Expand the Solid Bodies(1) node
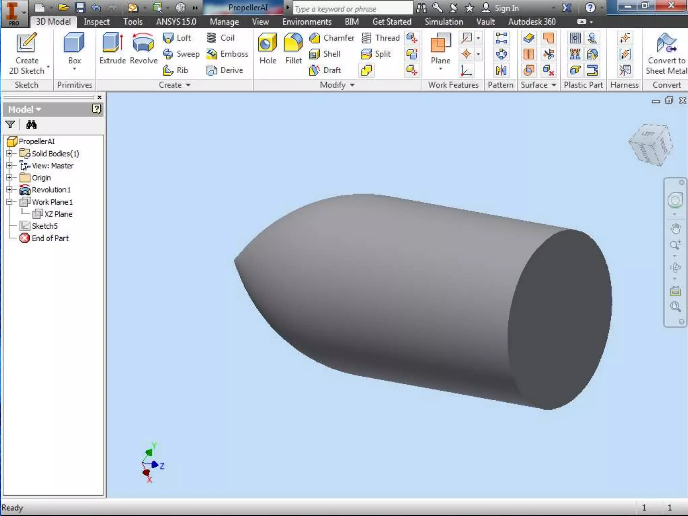Screen dimensions: 688x516 point(9,154)
